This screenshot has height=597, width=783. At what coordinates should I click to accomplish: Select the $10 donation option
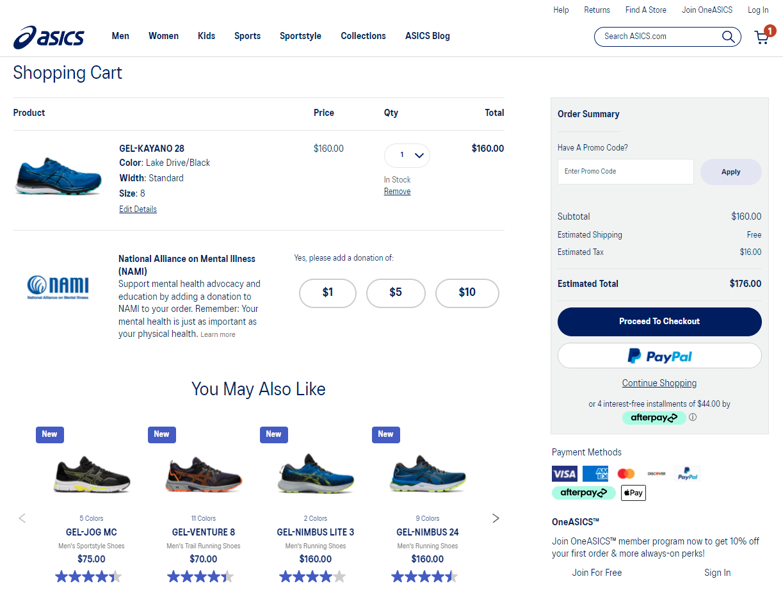coord(467,293)
